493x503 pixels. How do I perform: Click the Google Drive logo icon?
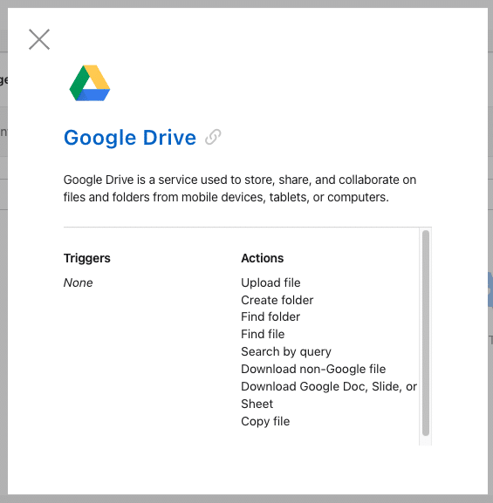coord(90,83)
